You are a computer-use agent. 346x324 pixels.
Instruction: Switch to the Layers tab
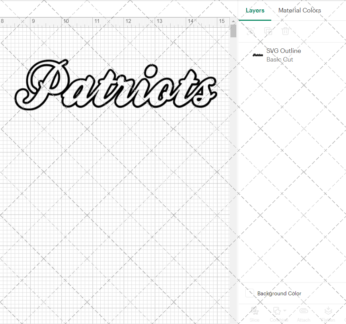point(255,10)
